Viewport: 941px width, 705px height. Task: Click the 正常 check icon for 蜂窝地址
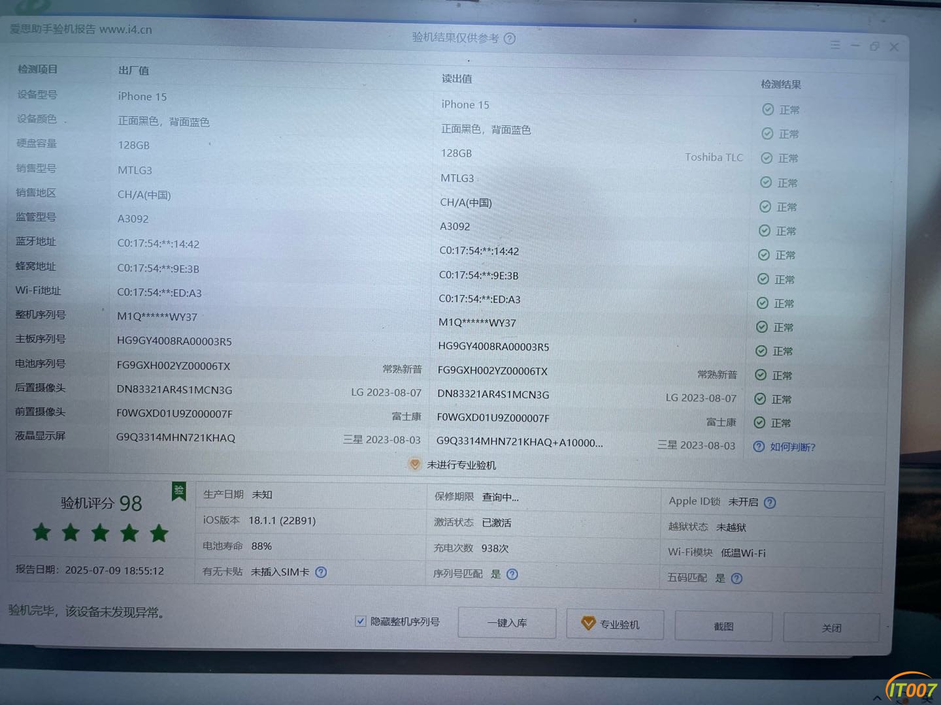pyautogui.click(x=763, y=279)
